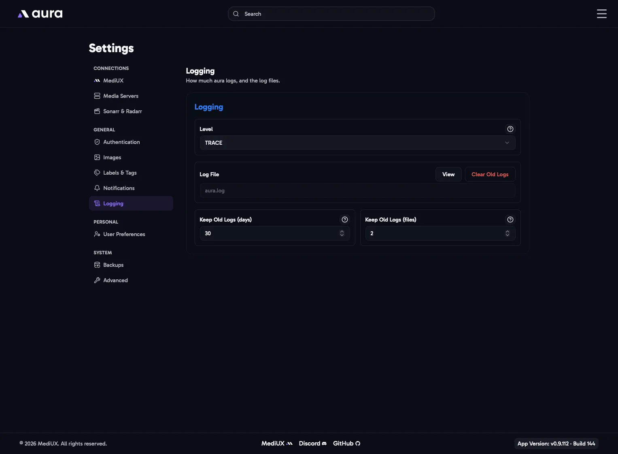Focus the Search input field
The height and width of the screenshot is (454, 618).
[x=331, y=14]
